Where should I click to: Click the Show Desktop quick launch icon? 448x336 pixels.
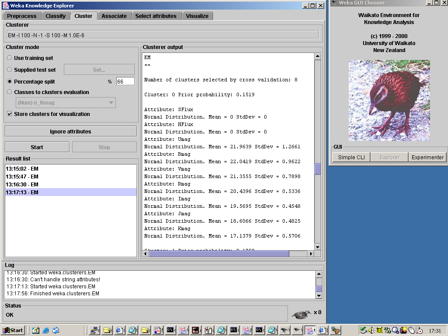36,330
